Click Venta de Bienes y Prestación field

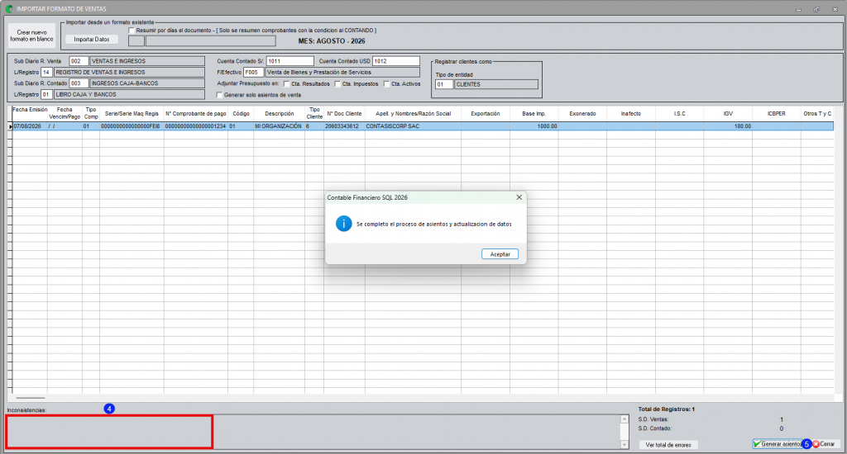click(342, 73)
